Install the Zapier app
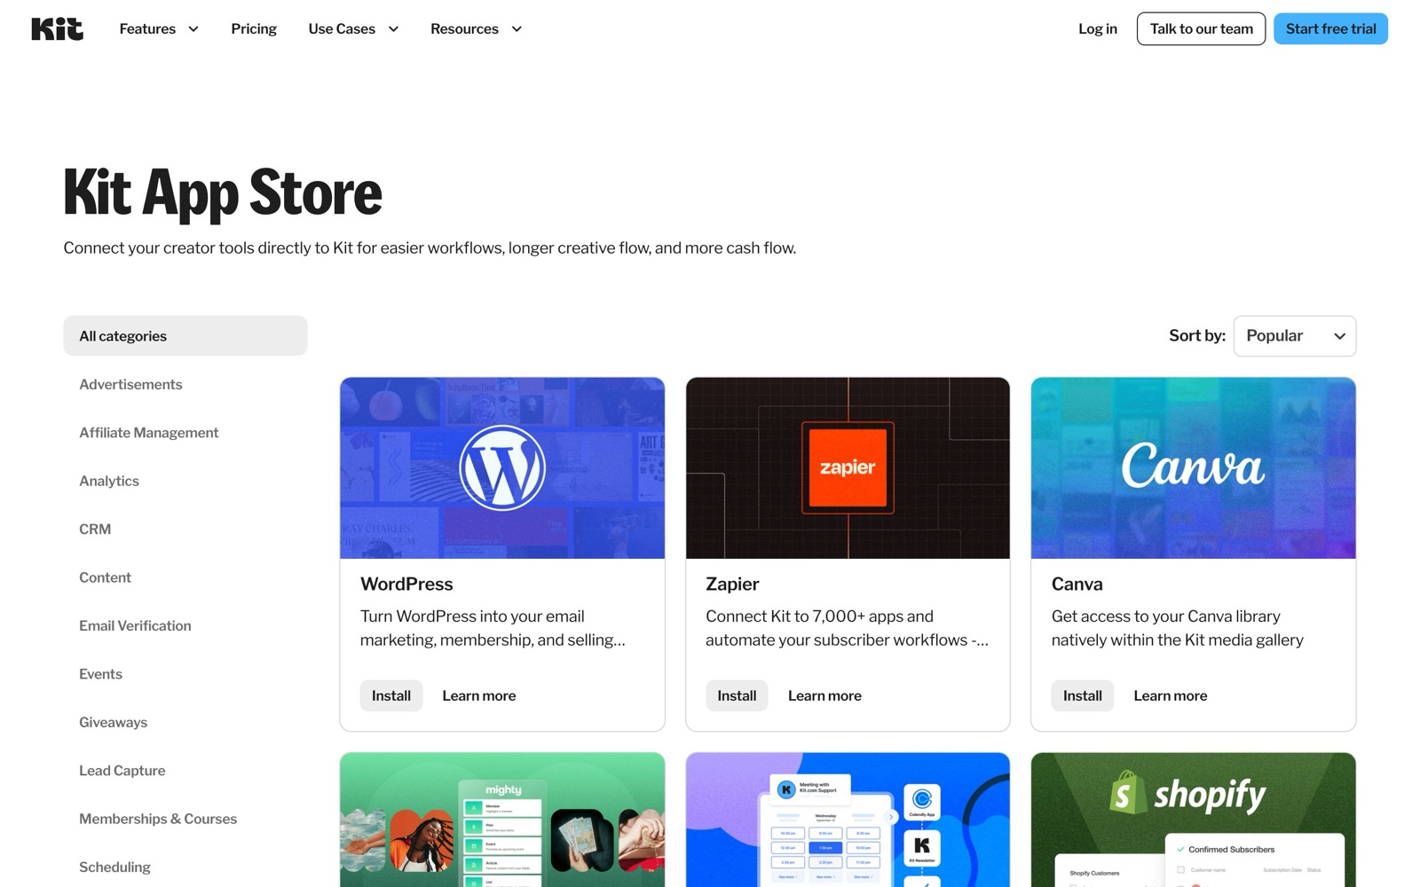The image size is (1420, 887). (x=737, y=696)
